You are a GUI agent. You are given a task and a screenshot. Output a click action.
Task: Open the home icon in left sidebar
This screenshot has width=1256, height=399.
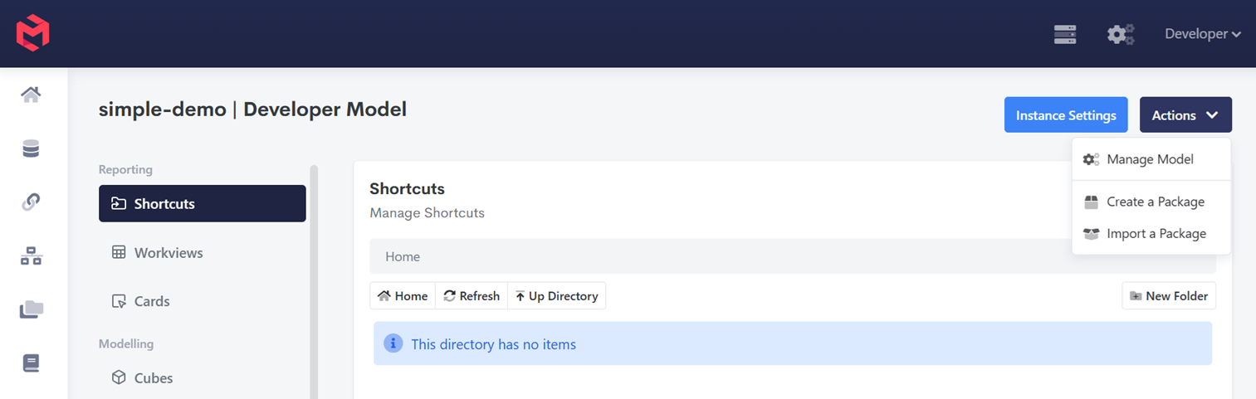pos(31,95)
